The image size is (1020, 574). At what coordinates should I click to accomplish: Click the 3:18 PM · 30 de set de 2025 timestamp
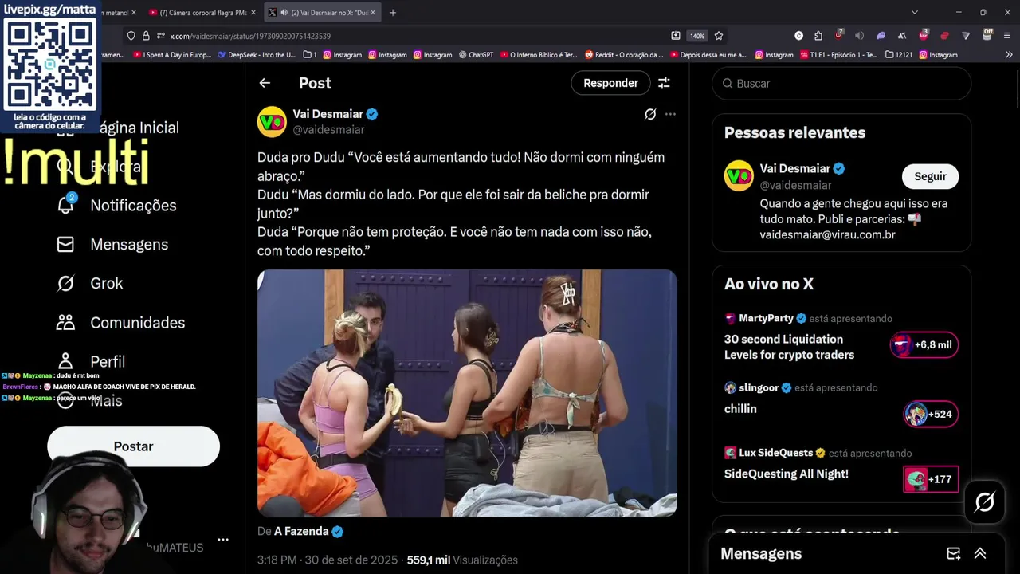pyautogui.click(x=328, y=560)
